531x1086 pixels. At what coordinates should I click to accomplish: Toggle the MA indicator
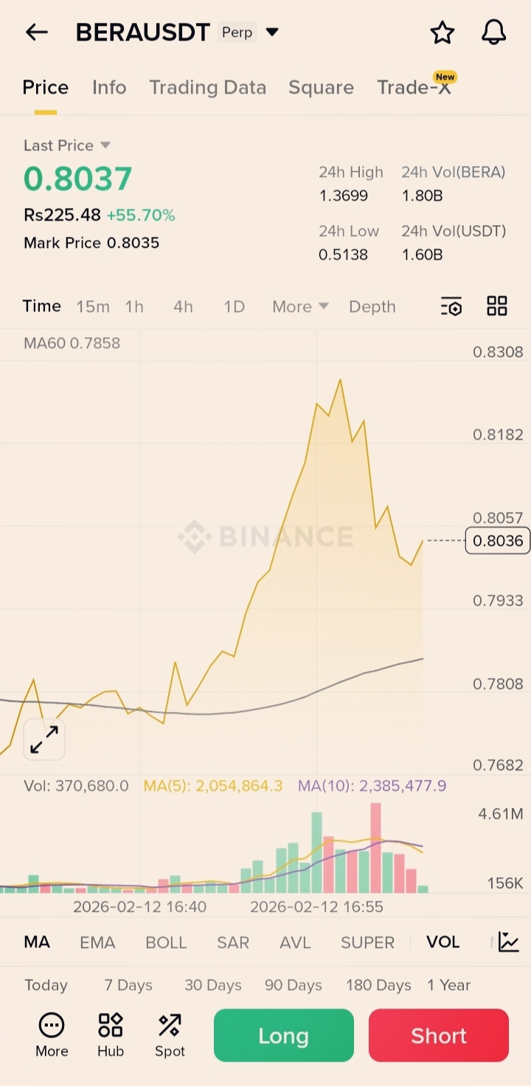[37, 942]
